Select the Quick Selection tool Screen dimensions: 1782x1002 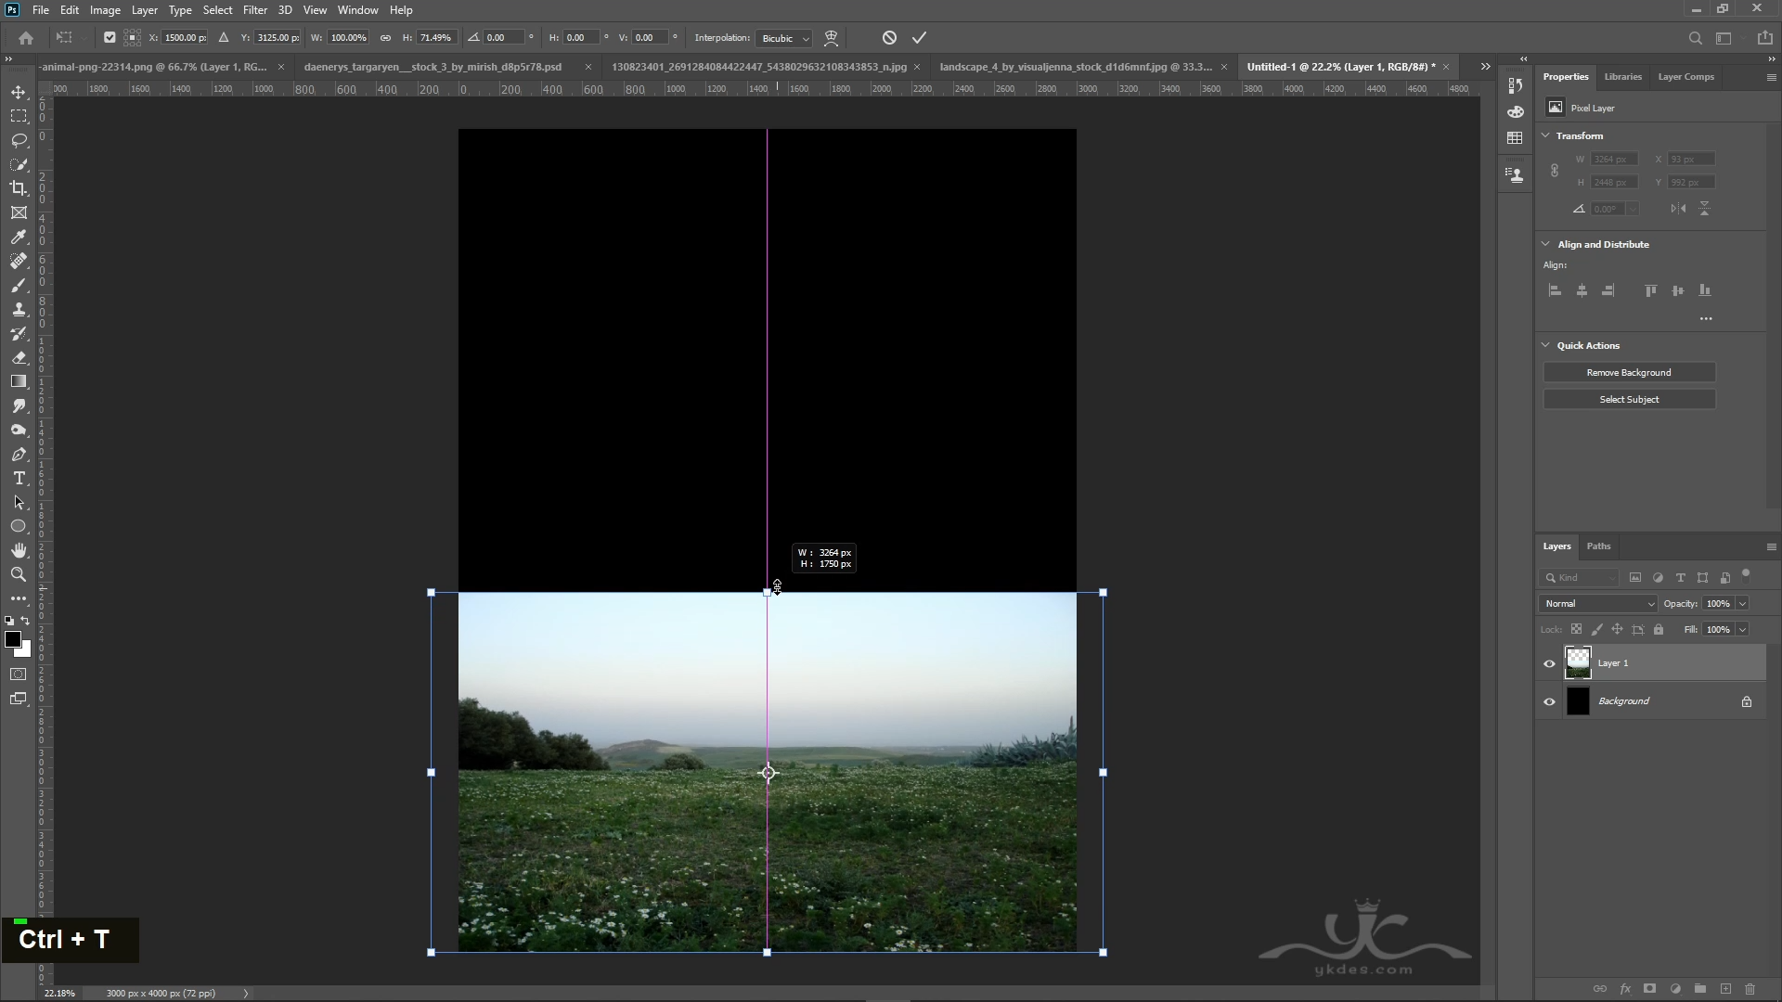pos(19,164)
